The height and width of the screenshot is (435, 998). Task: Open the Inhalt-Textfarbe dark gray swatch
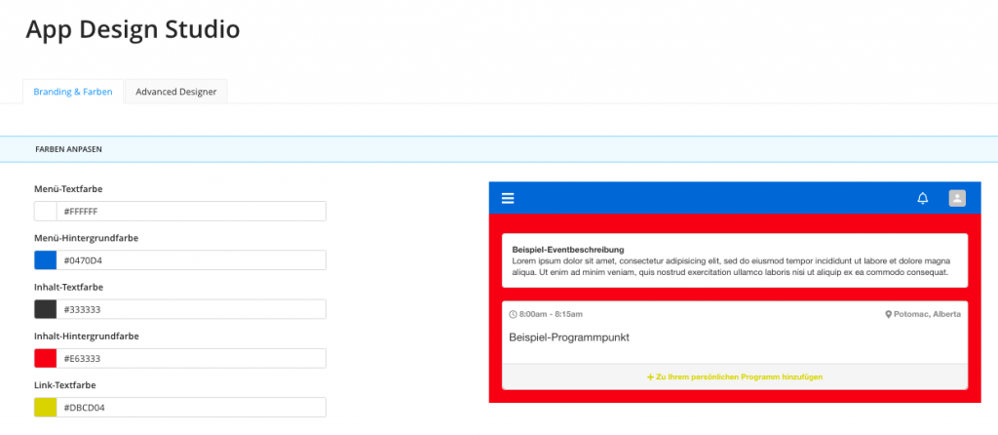pos(45,309)
